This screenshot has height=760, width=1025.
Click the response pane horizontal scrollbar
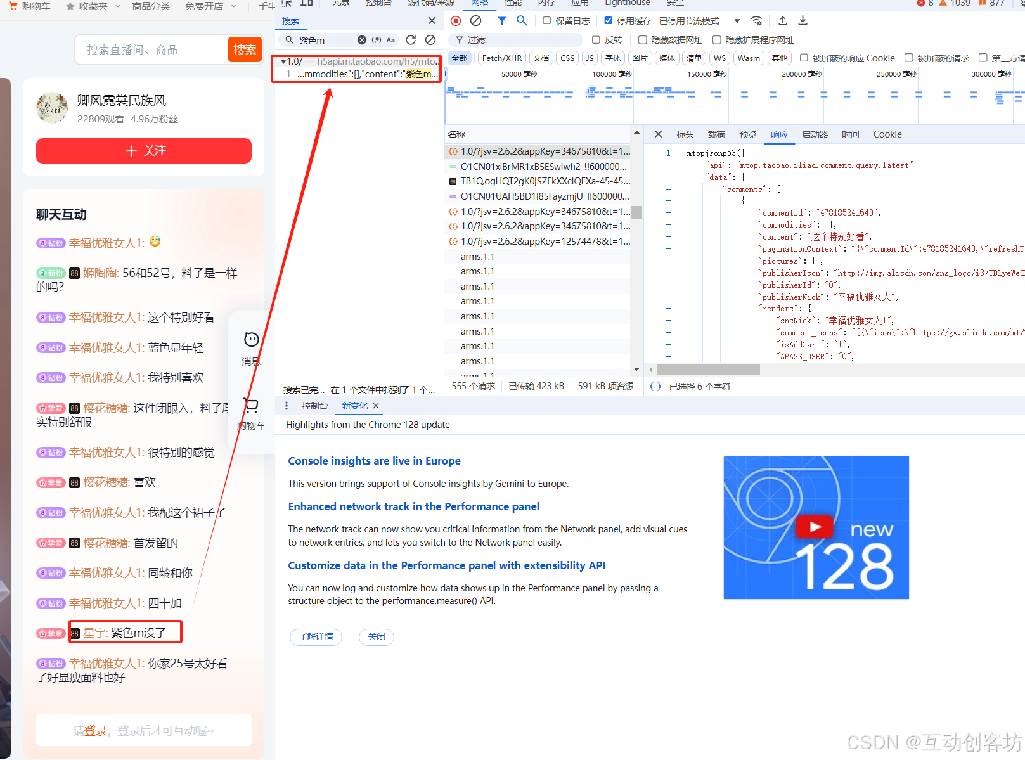[x=708, y=370]
